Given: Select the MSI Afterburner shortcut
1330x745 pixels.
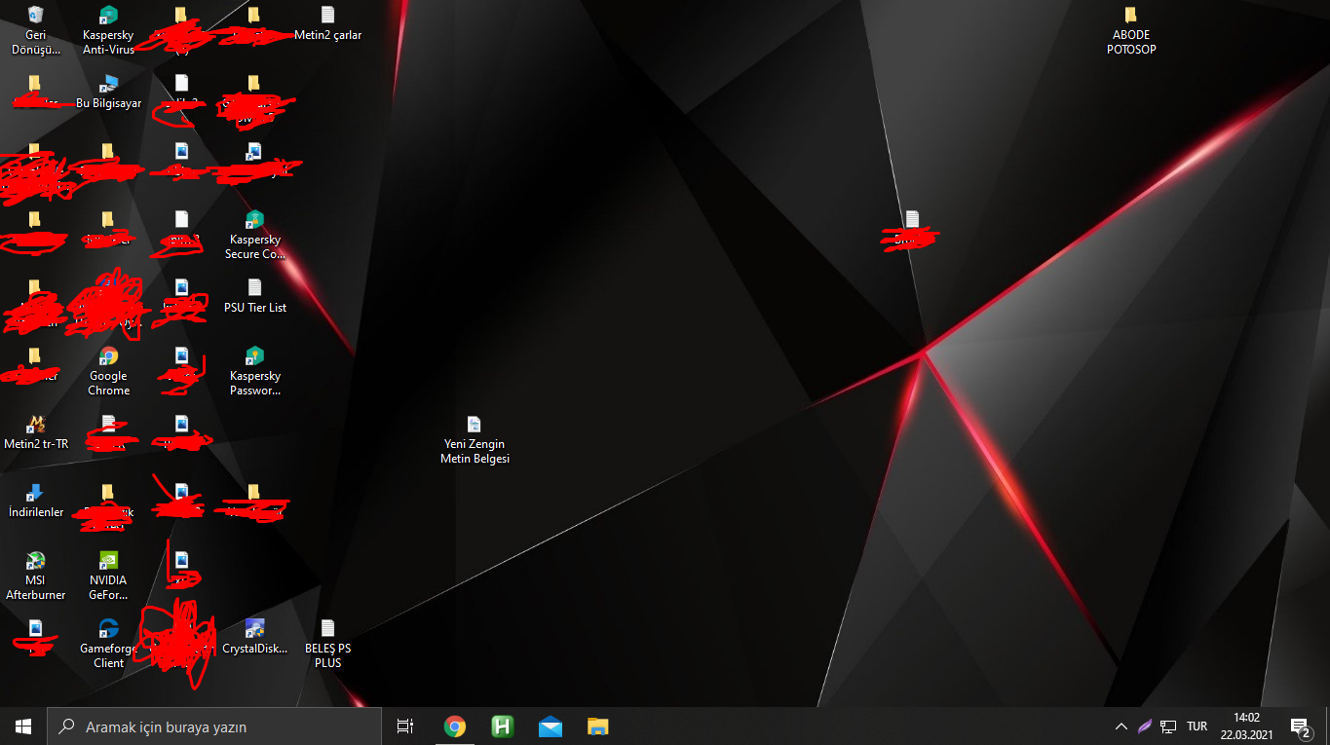Looking at the screenshot, I should [x=36, y=576].
